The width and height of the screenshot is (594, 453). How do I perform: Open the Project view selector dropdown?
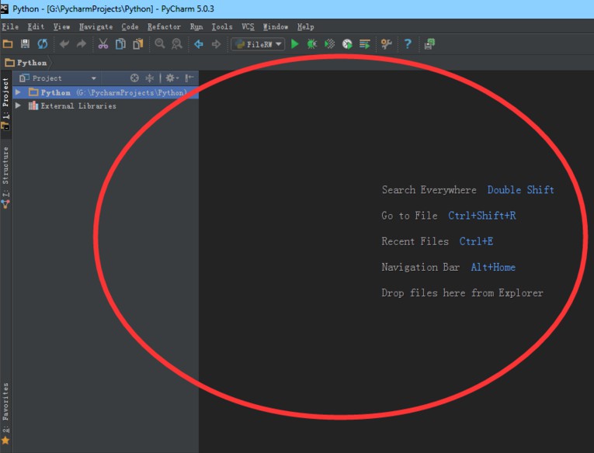click(93, 78)
